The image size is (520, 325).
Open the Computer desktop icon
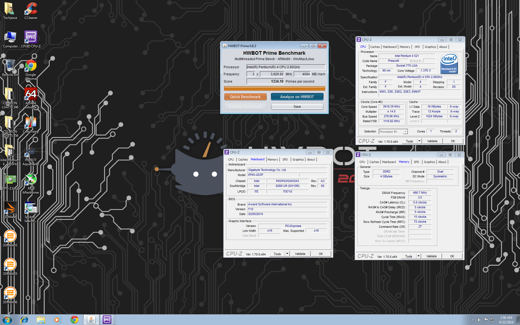10,39
